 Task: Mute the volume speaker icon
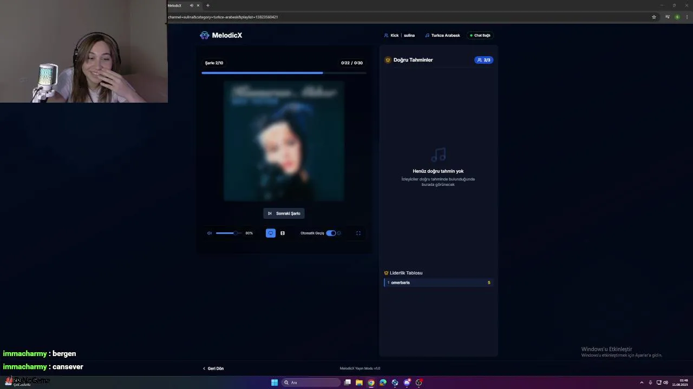(210, 233)
